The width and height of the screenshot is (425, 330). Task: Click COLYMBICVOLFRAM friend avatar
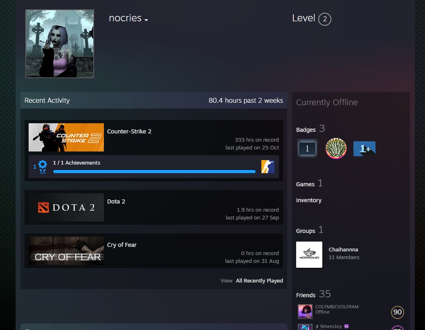tap(305, 312)
